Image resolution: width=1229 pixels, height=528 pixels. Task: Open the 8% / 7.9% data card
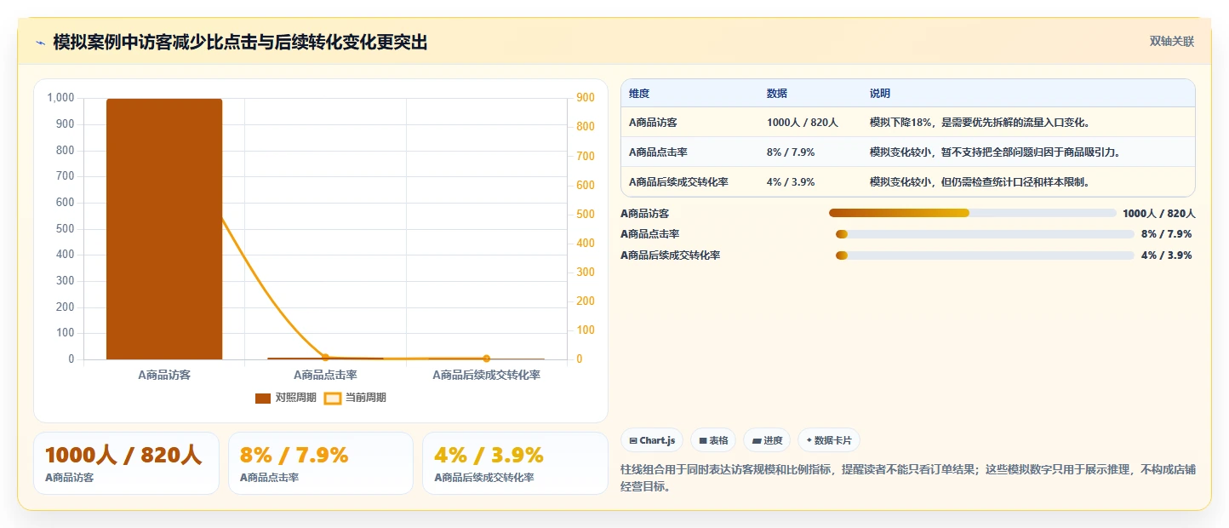point(321,463)
